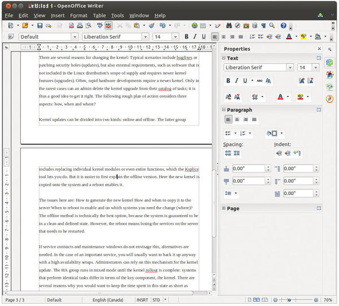Viewport: 339px width, 306px height.
Task: Click the zoom slider in status bar
Action: point(295,300)
